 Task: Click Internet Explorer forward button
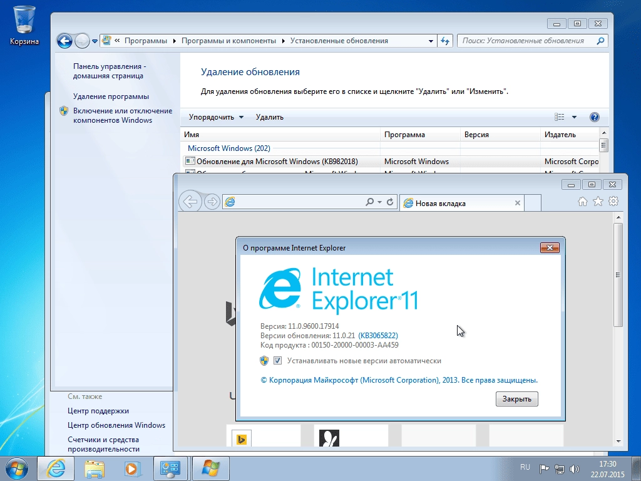212,202
